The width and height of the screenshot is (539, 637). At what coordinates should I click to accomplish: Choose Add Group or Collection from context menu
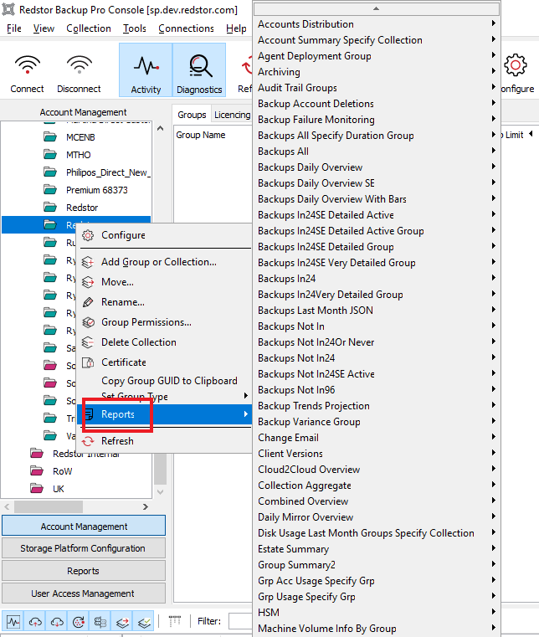click(164, 262)
